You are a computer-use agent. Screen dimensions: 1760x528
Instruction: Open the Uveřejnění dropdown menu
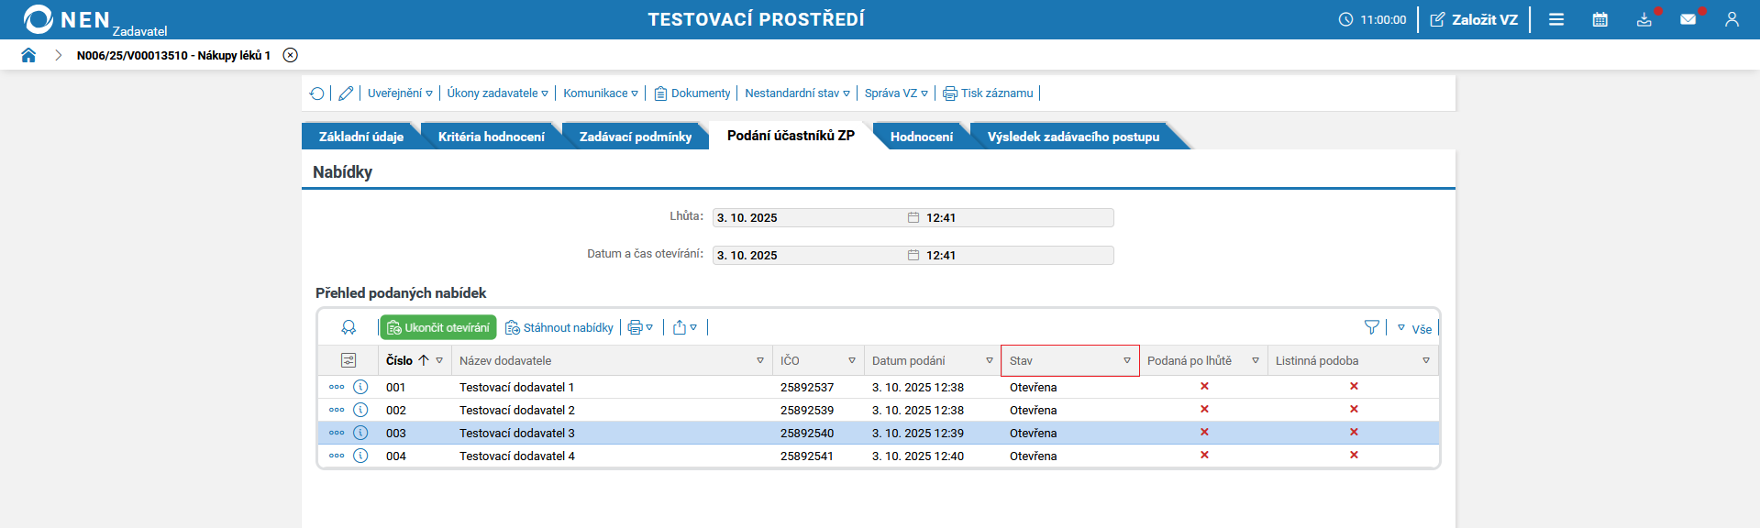tap(400, 93)
